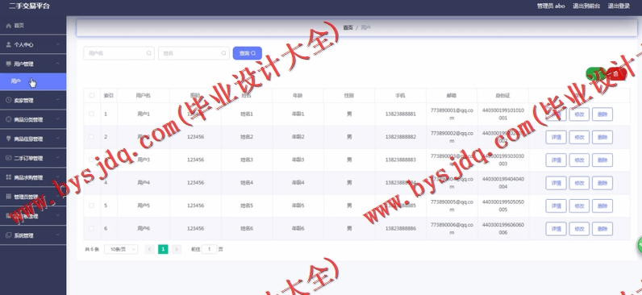The height and width of the screenshot is (295, 642).
Task: Click the 查询 search button
Action: (248, 53)
